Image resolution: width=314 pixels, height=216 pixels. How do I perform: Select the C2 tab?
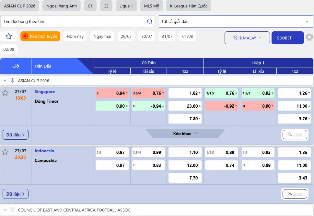pyautogui.click(x=106, y=6)
